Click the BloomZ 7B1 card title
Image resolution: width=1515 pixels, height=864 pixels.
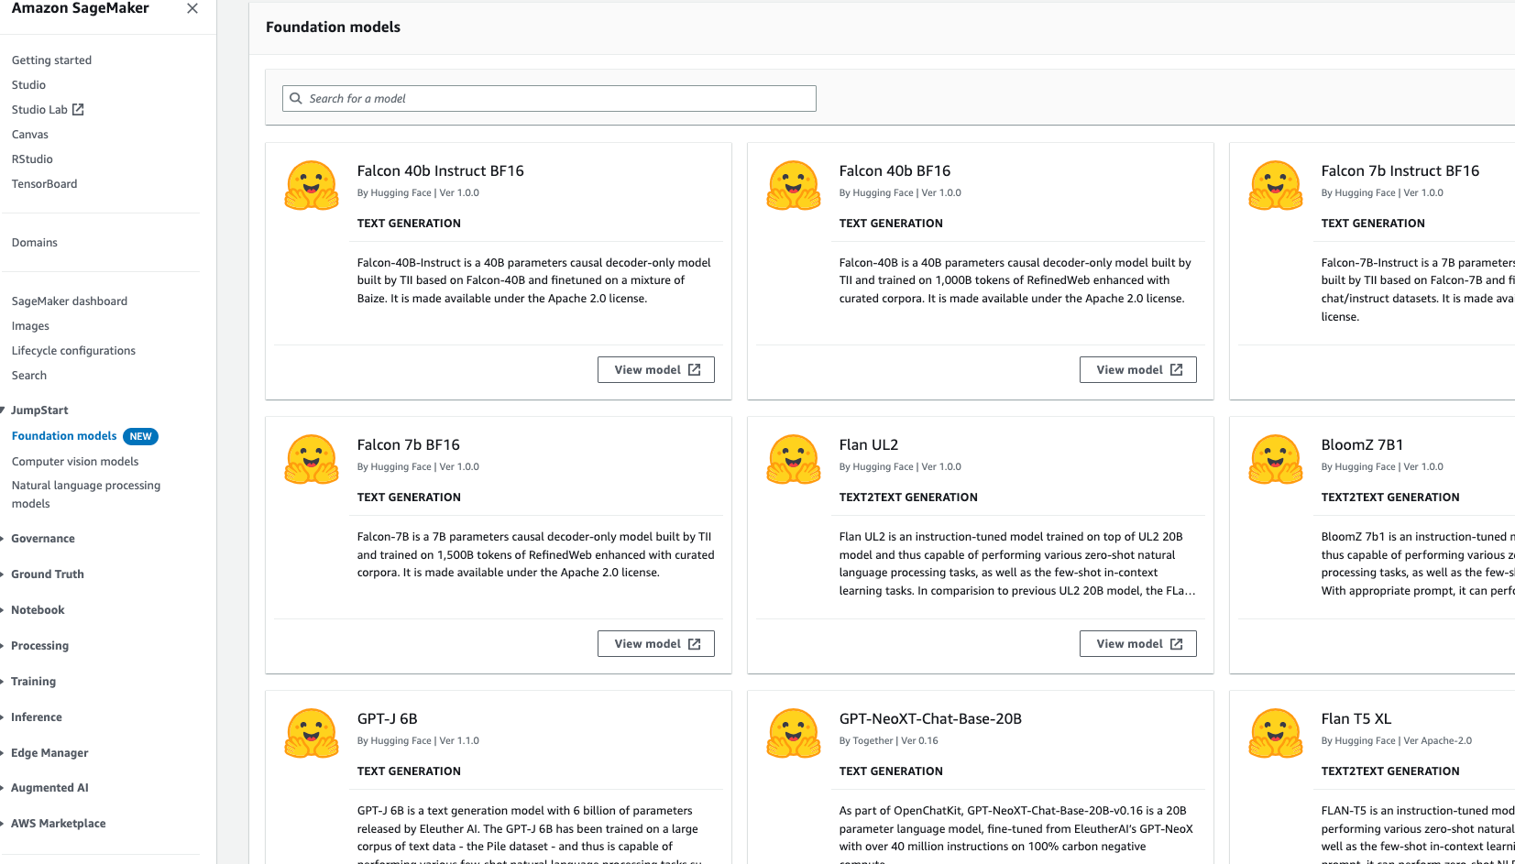click(1362, 445)
